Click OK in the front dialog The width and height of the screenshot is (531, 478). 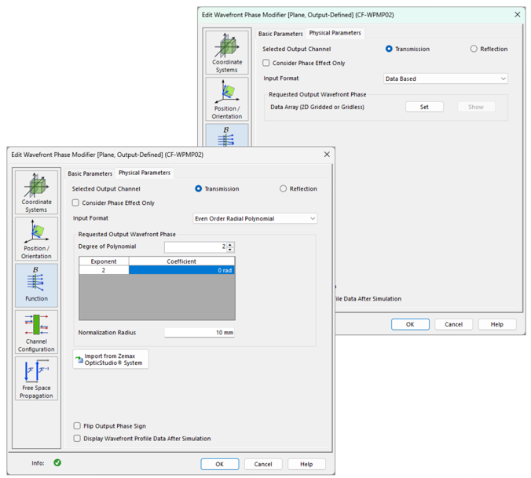coord(219,464)
